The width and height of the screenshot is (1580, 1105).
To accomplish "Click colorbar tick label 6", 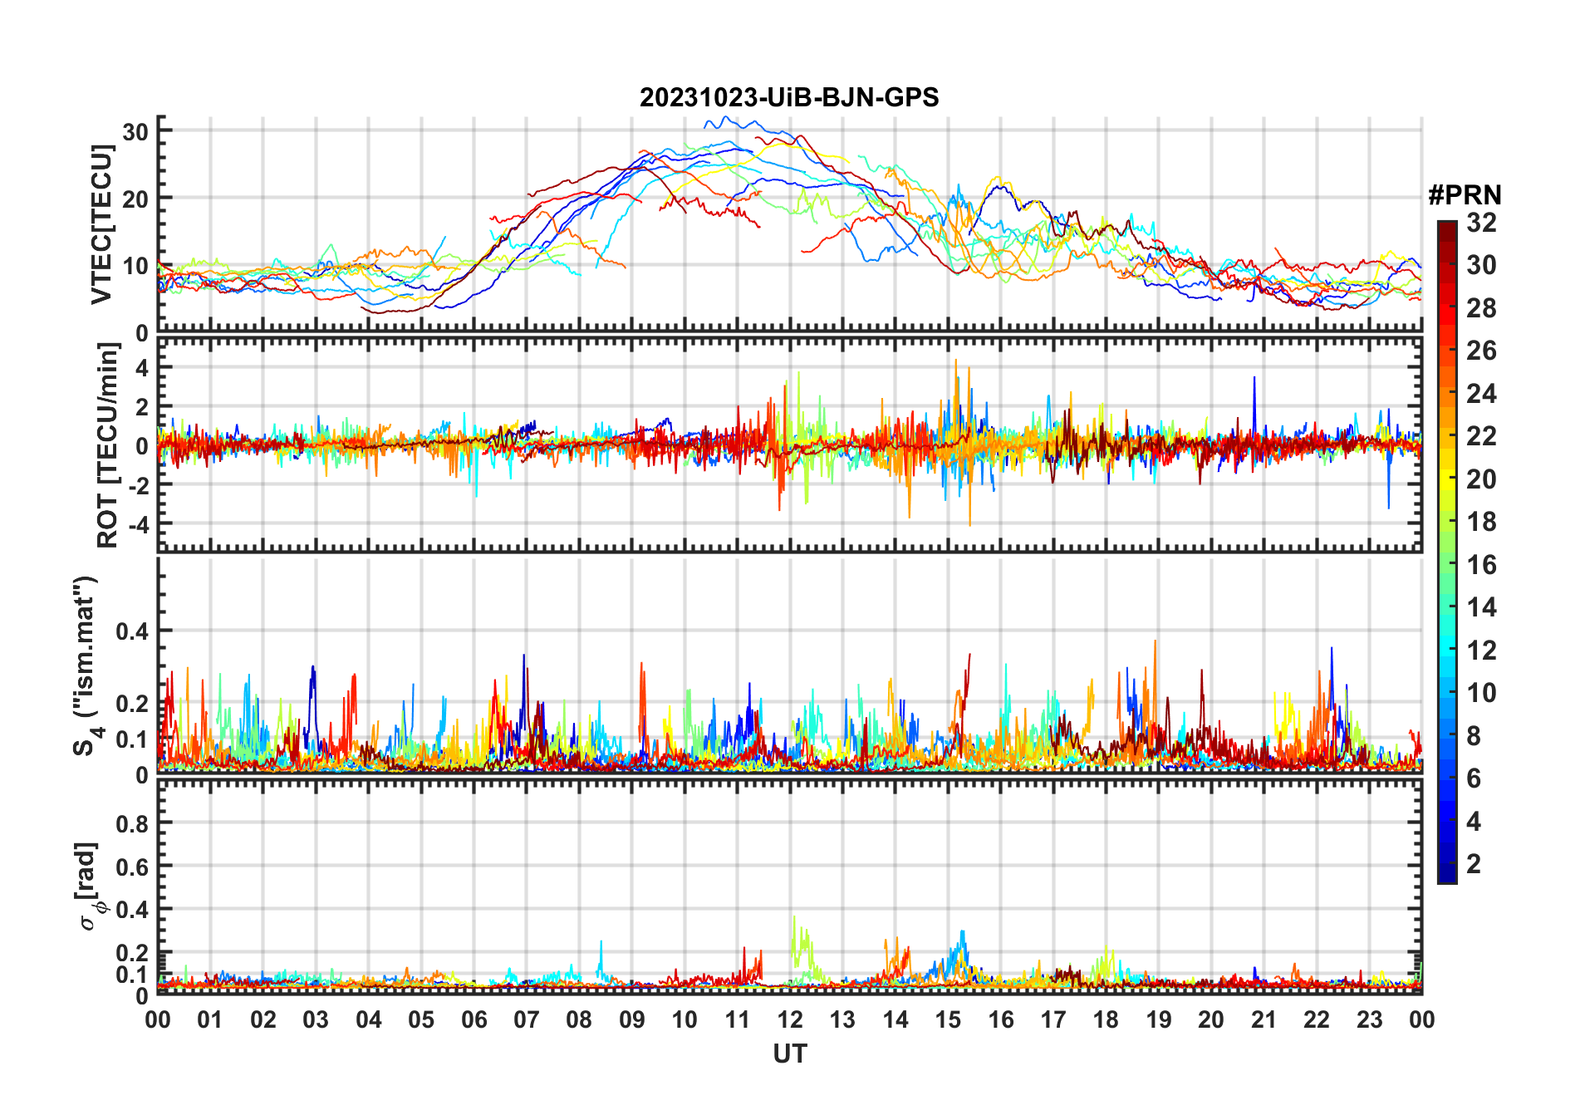I will coord(1474,778).
